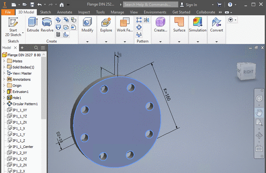Click the Home icon in quick access toolbar
Image resolution: width=266 pixels, height=173 pixels.
pyautogui.click(x=62, y=5)
